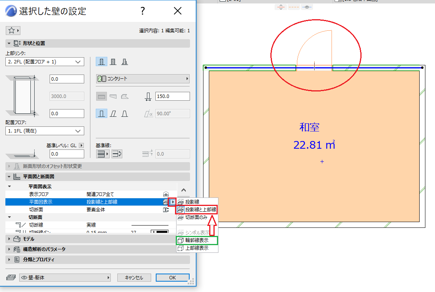
Task: Click the help question mark button
Action: tap(143, 11)
